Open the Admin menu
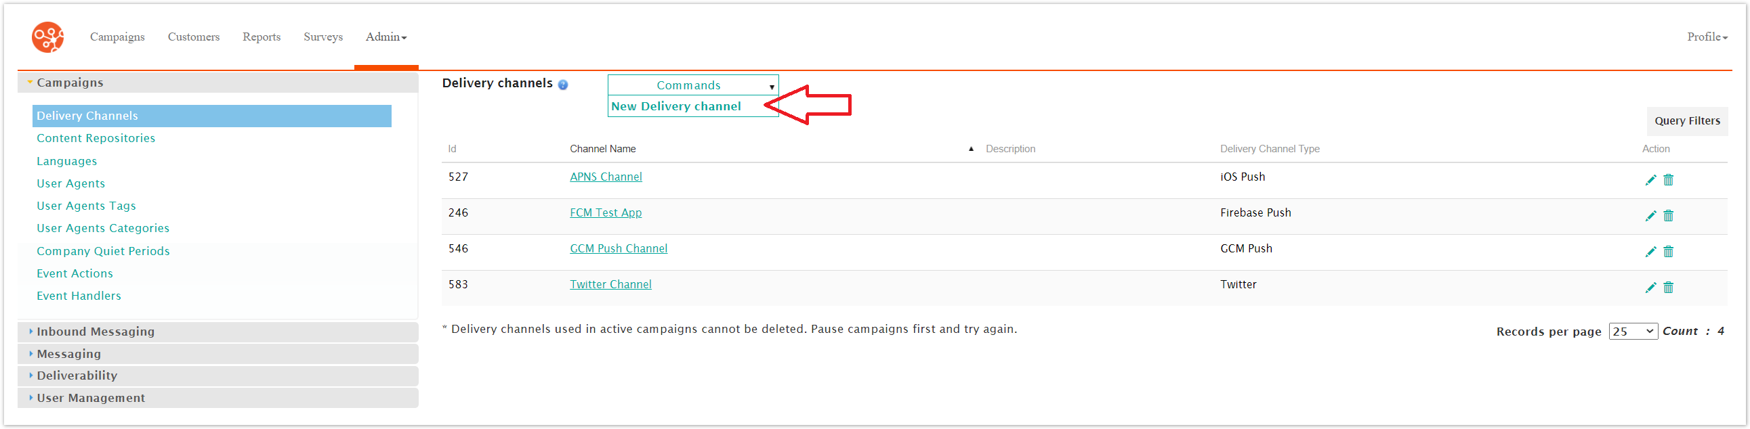 pos(386,37)
